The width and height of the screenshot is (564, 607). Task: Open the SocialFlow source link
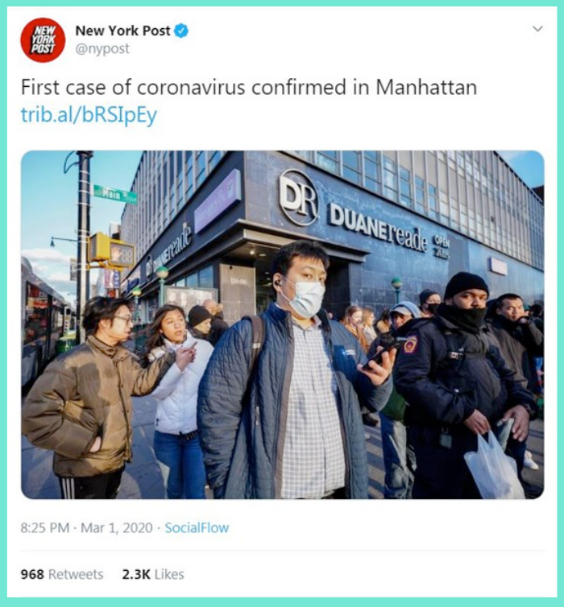click(x=197, y=527)
